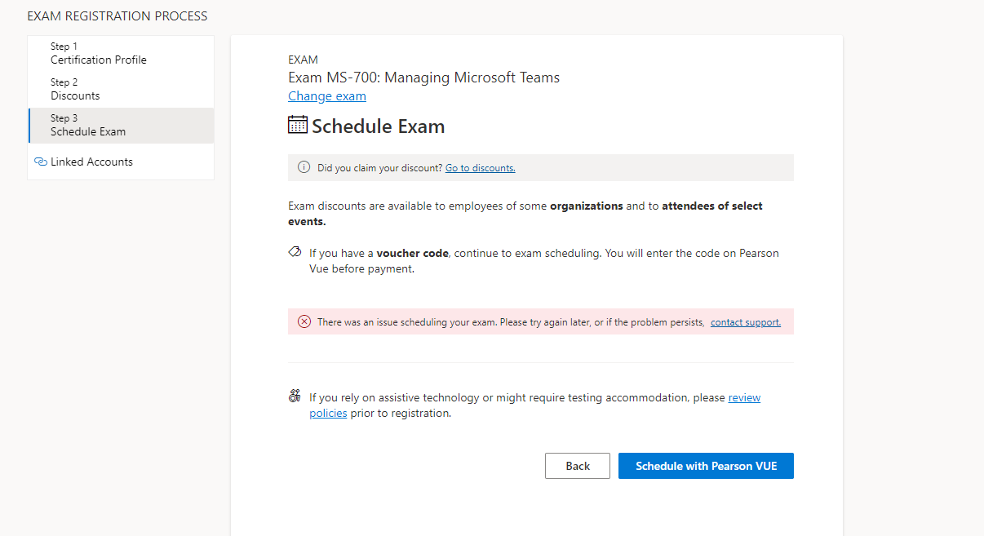Image resolution: width=984 pixels, height=536 pixels.
Task: Select Step 3 Schedule Exam
Action: pos(121,125)
